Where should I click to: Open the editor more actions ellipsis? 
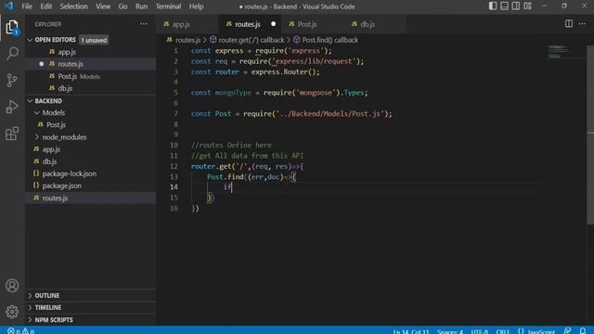[x=582, y=24]
